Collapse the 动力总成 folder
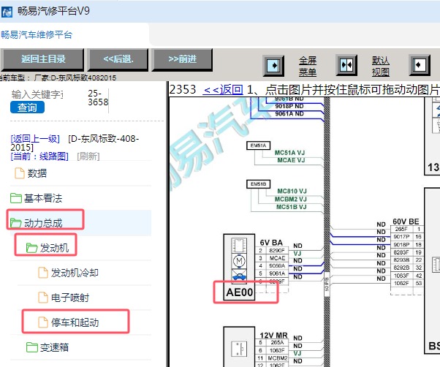The width and height of the screenshot is (440, 367). click(x=43, y=223)
